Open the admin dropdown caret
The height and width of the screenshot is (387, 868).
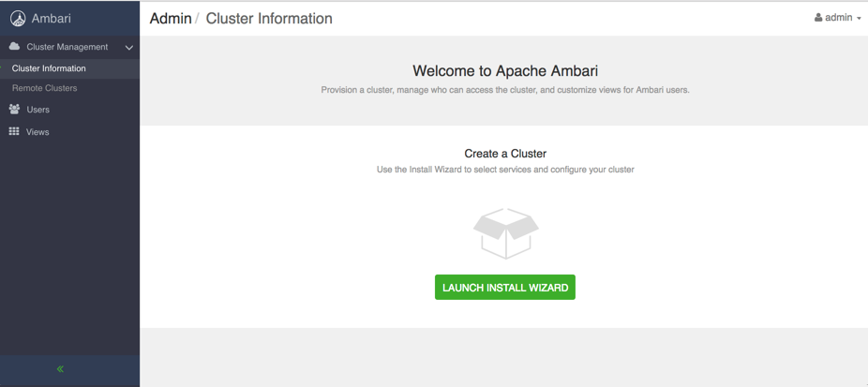tap(859, 18)
